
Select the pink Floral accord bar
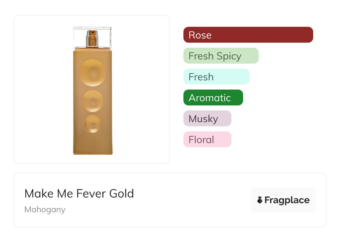click(207, 139)
